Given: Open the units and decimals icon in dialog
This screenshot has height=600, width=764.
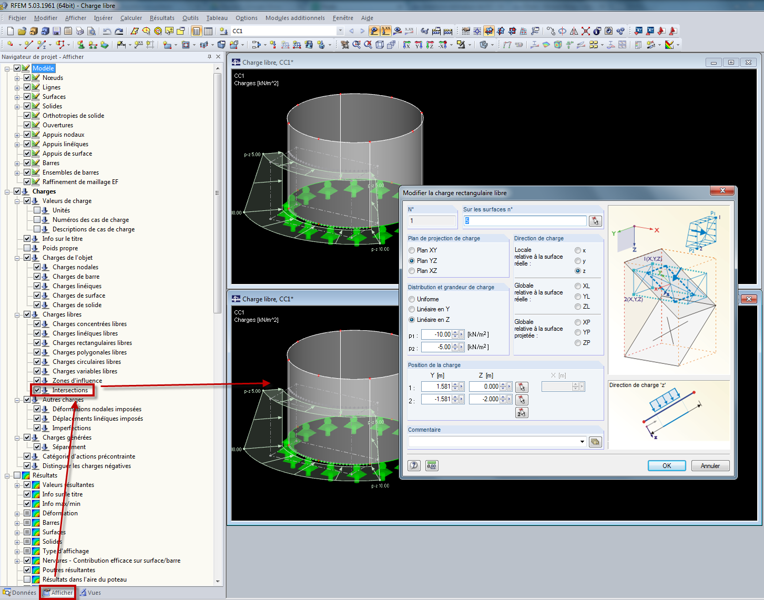Looking at the screenshot, I should 432,466.
